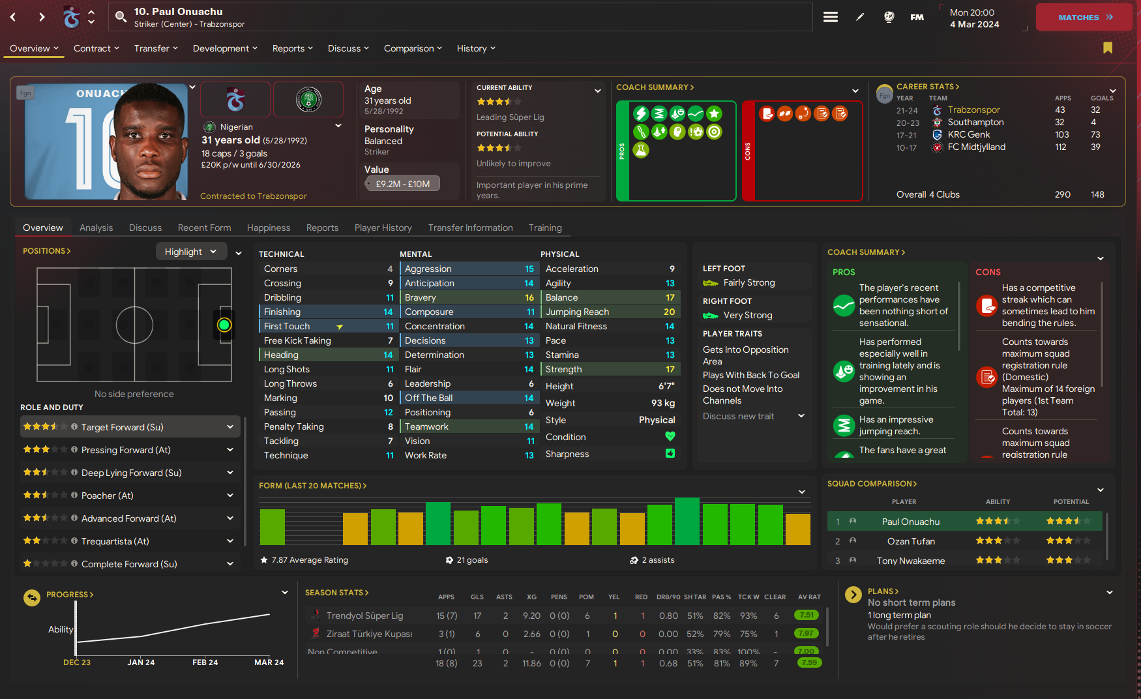Open the hamburger menu icon
This screenshot has height=699, width=1141.
pyautogui.click(x=830, y=17)
